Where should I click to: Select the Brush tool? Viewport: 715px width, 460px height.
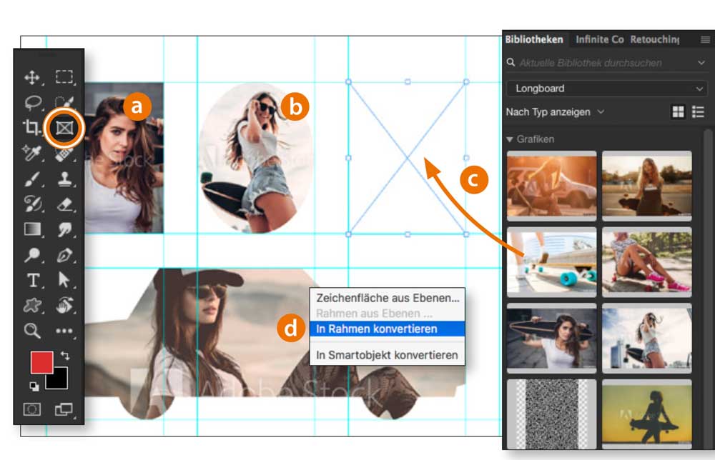point(32,179)
